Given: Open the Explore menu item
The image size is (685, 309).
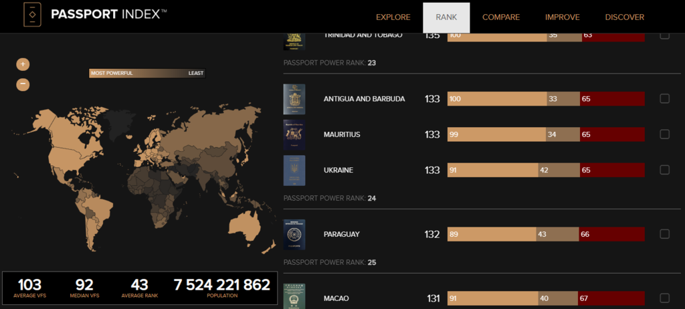Looking at the screenshot, I should click(x=393, y=17).
